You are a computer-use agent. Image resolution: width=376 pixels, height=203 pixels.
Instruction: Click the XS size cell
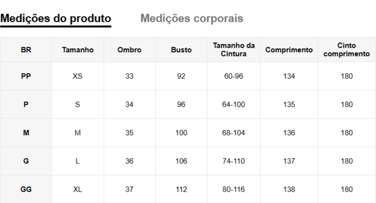[78, 76]
